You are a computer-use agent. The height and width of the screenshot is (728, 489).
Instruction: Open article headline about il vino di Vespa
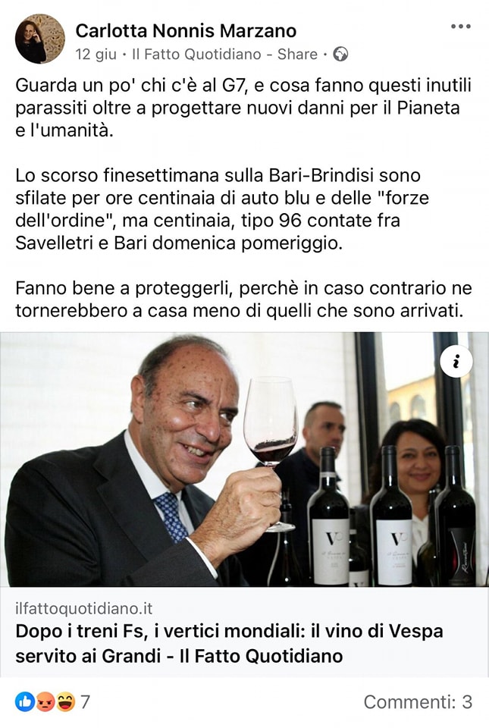(x=229, y=644)
